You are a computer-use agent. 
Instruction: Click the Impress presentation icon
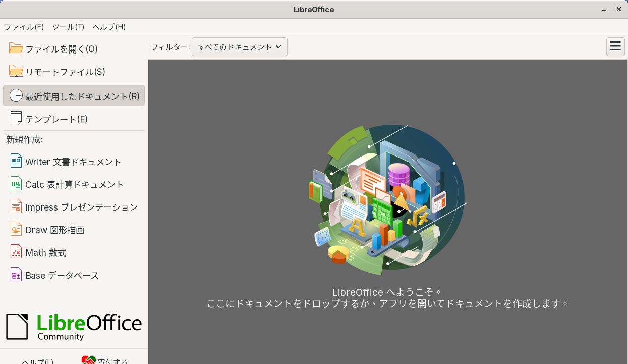click(16, 206)
